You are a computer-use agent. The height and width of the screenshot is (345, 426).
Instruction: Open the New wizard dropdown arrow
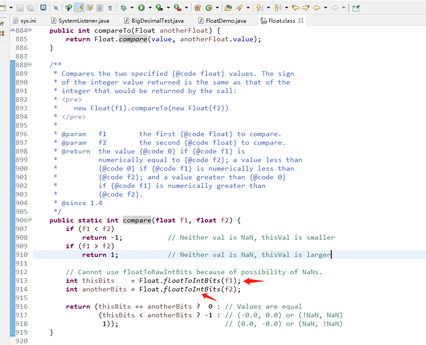click(11, 8)
